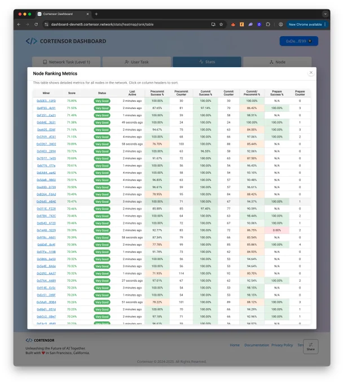Close the Node Ranking Metrics dialog
The width and height of the screenshot is (344, 384).
point(311,72)
